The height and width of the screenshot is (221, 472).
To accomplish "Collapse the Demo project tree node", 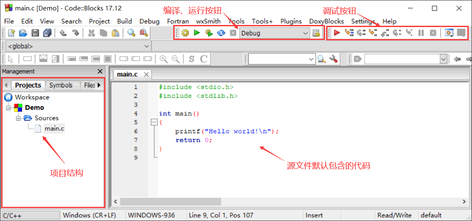I will point(8,108).
